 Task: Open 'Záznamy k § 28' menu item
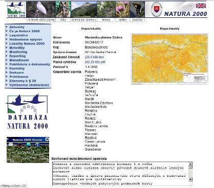point(23,81)
